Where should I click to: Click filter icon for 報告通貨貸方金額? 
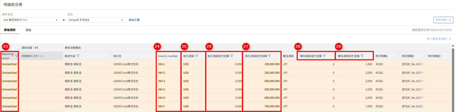(362, 56)
